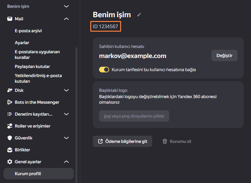Open E-posta arşivi menu item

[x=28, y=31]
